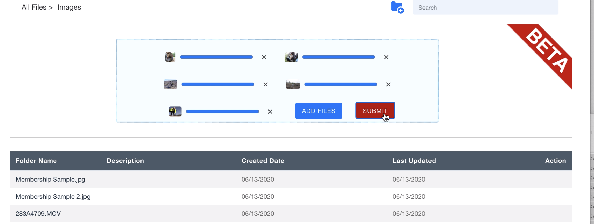Click the progress bar beside the yellow-jacket worker thumbnail
This screenshot has width=594, height=224.
point(223,111)
